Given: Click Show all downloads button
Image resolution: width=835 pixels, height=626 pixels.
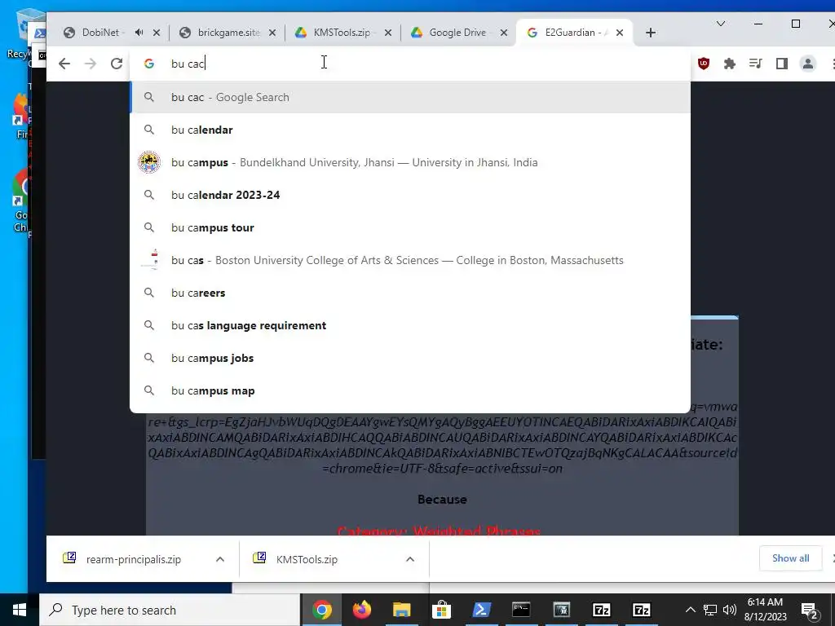Looking at the screenshot, I should 790,558.
